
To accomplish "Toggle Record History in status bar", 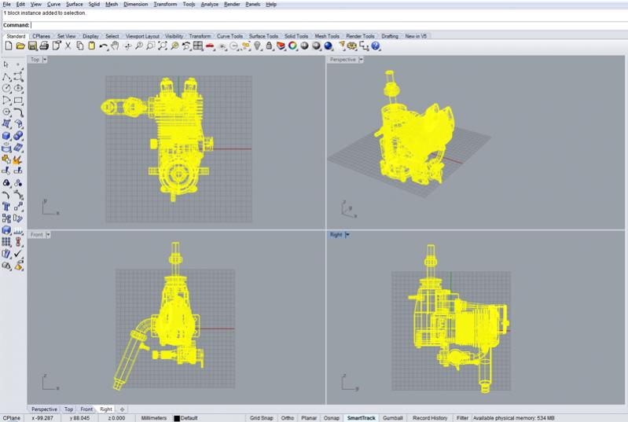I will [430, 417].
